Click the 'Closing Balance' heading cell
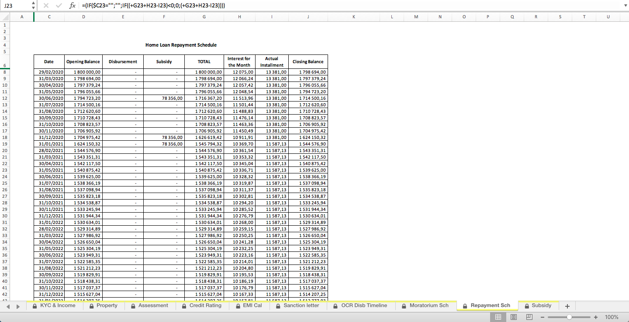 click(308, 61)
